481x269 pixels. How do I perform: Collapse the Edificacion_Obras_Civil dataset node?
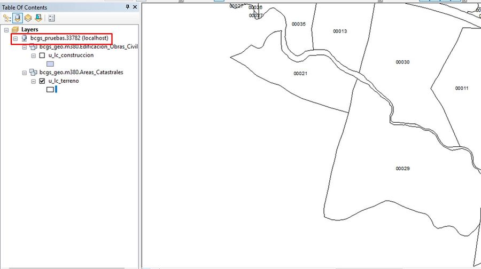pos(25,47)
